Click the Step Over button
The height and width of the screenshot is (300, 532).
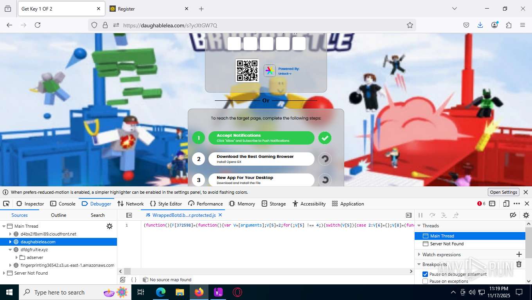432,215
